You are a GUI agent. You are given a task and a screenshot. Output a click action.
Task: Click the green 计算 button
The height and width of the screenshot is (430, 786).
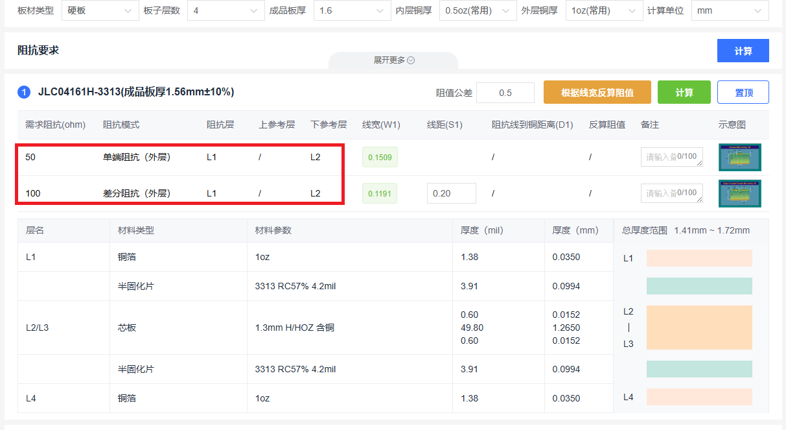[x=684, y=93]
